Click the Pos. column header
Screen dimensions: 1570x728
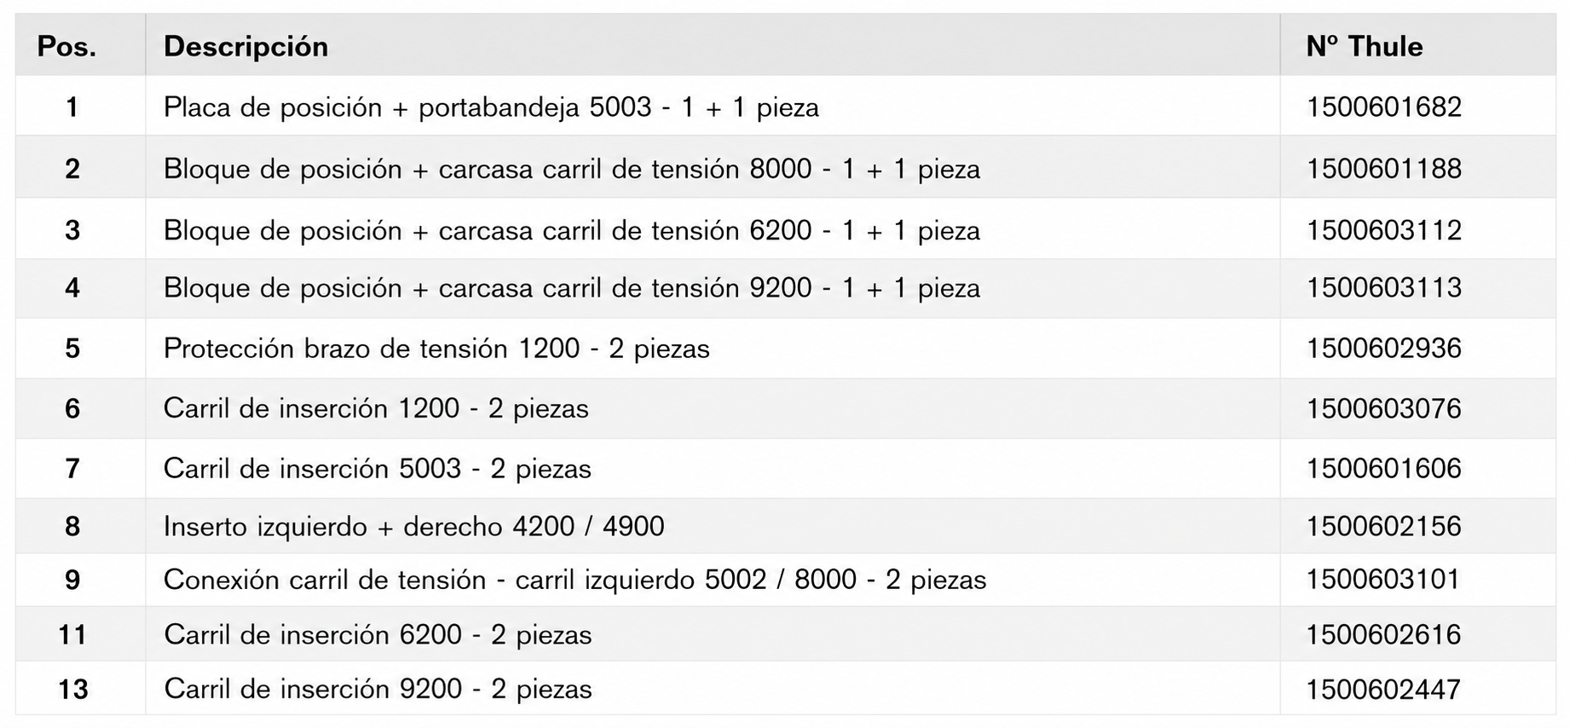click(x=66, y=46)
